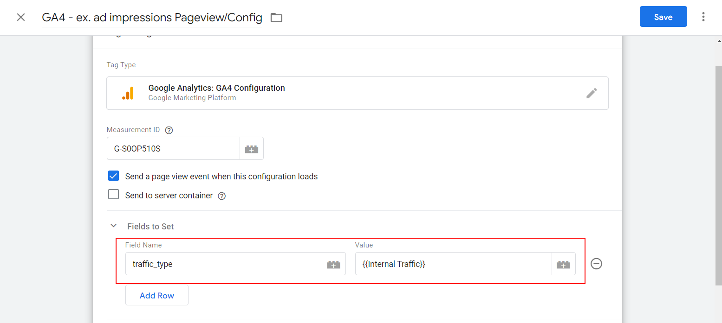
Task: Edit the tag name title field
Action: click(x=151, y=18)
